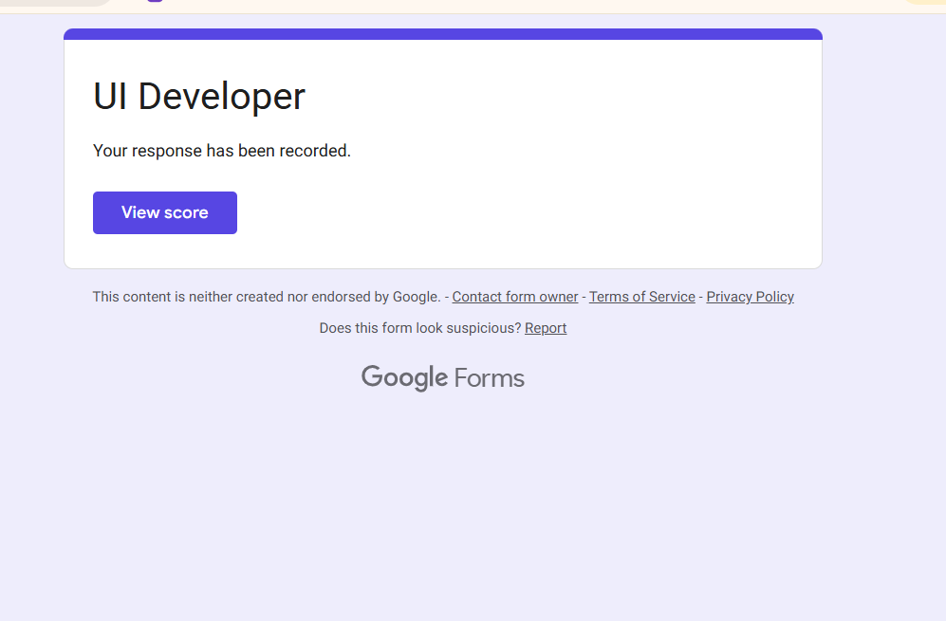Click the UI Developer form title
Image resolution: width=946 pixels, height=621 pixels.
pyautogui.click(x=199, y=97)
